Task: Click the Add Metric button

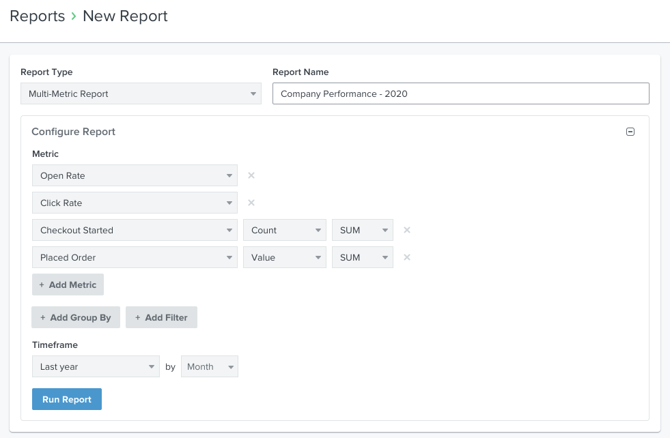Action: (x=68, y=284)
